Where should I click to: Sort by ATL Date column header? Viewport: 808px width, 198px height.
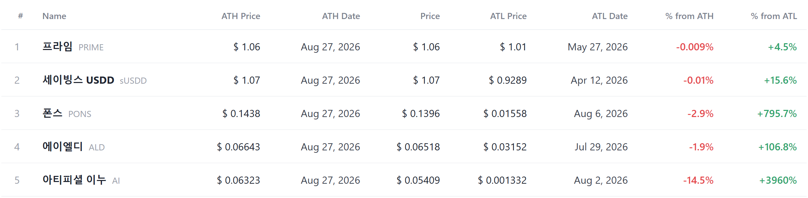(610, 16)
